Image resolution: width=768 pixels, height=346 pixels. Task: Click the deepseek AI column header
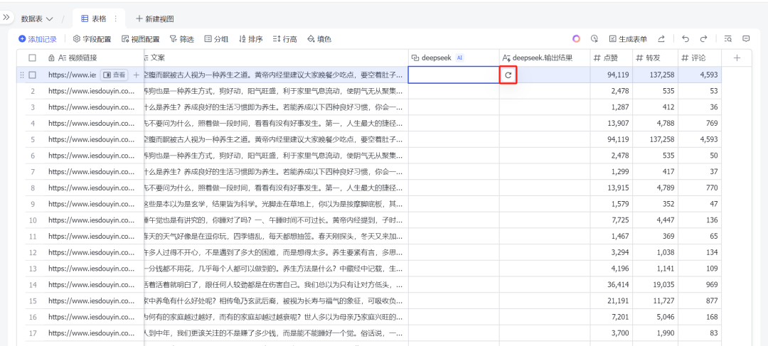[x=454, y=58]
